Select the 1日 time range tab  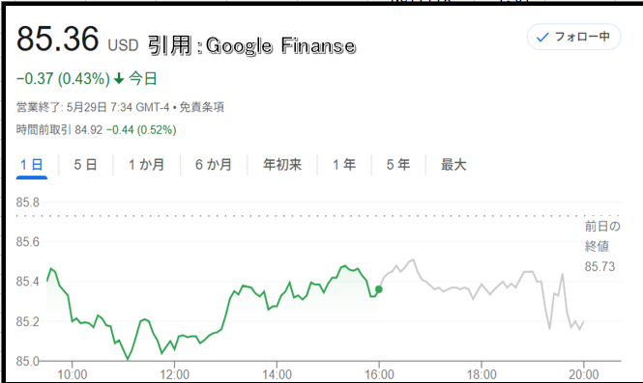[x=32, y=165]
